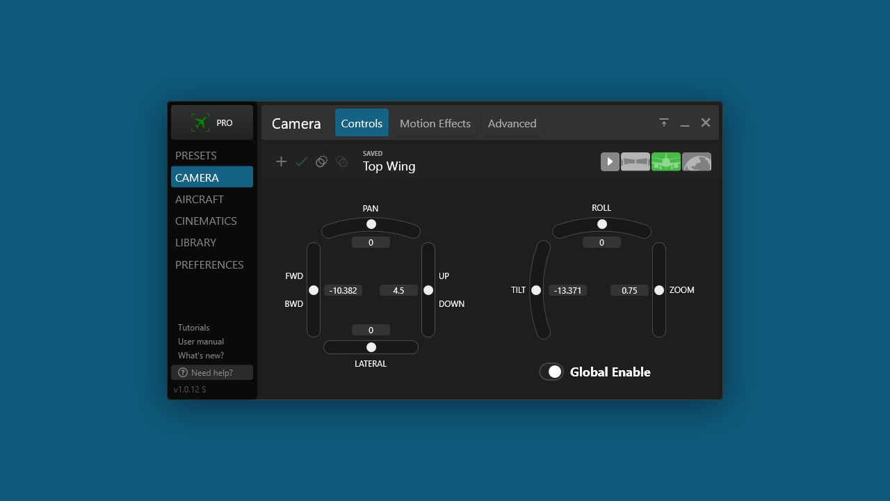Toggle the Global Enable switch
This screenshot has height=501, width=890.
click(551, 372)
